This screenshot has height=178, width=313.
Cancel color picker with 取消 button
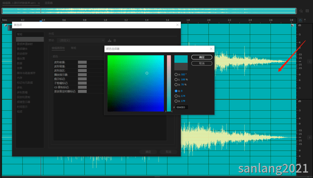pyautogui.click(x=202, y=63)
